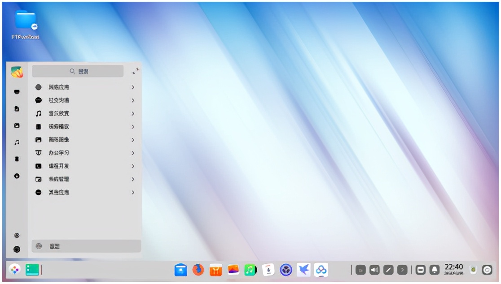Click the launcher search field
Viewport: 501px width, 284px height.
[78, 71]
